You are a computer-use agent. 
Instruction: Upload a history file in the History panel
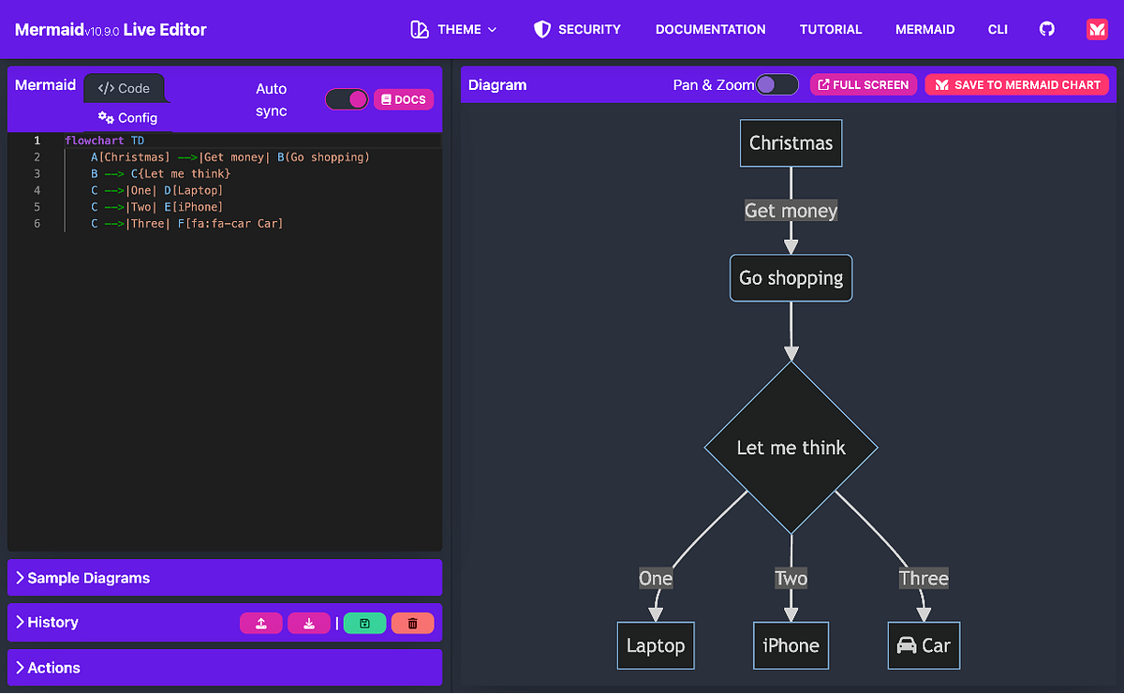tap(260, 623)
